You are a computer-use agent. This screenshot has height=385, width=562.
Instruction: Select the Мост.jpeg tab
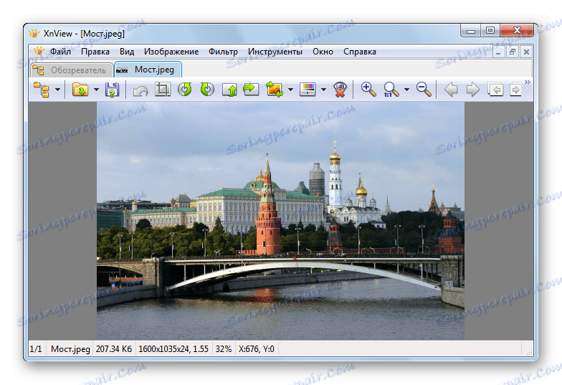(x=148, y=70)
